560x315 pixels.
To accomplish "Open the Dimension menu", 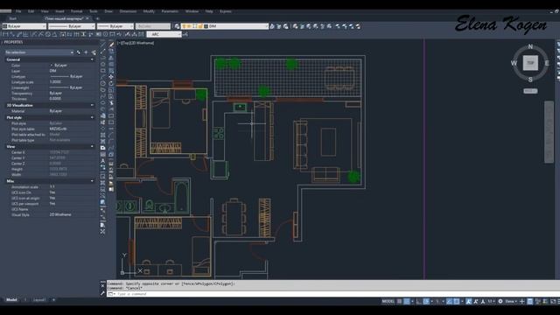I will (x=128, y=11).
